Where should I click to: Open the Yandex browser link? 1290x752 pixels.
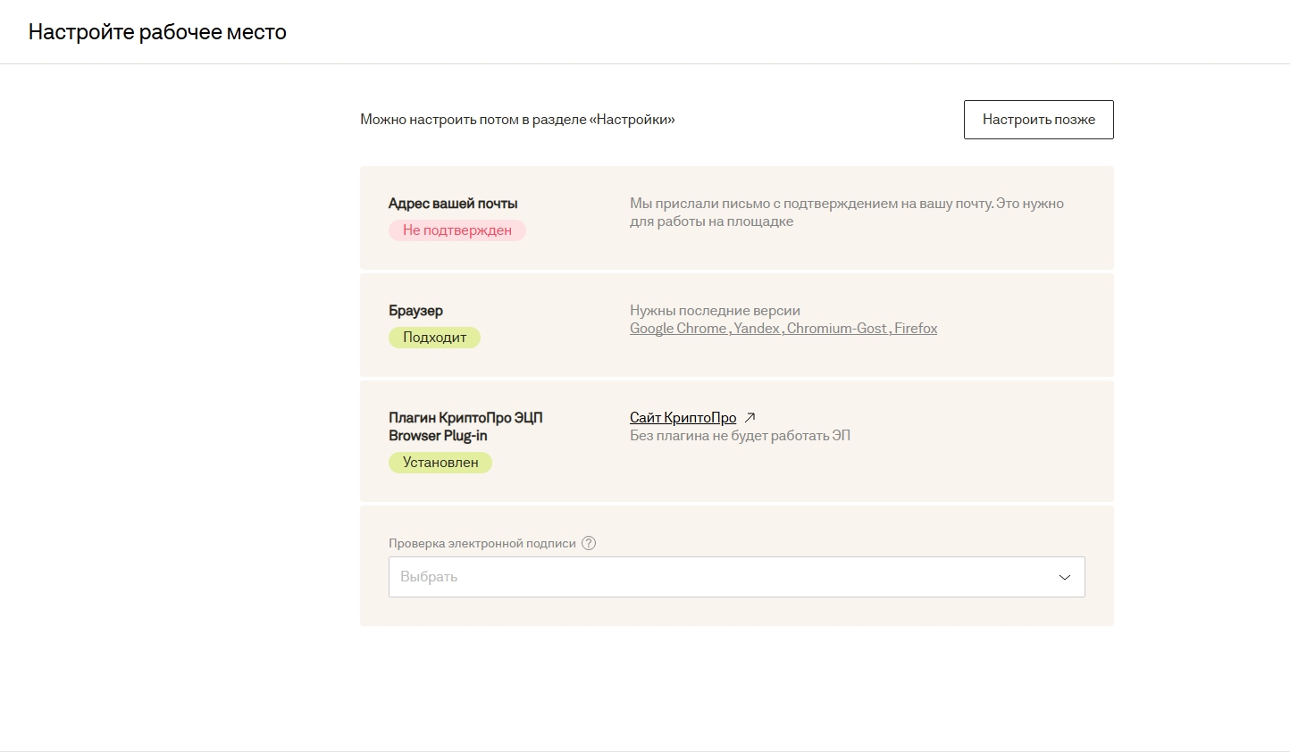(757, 329)
